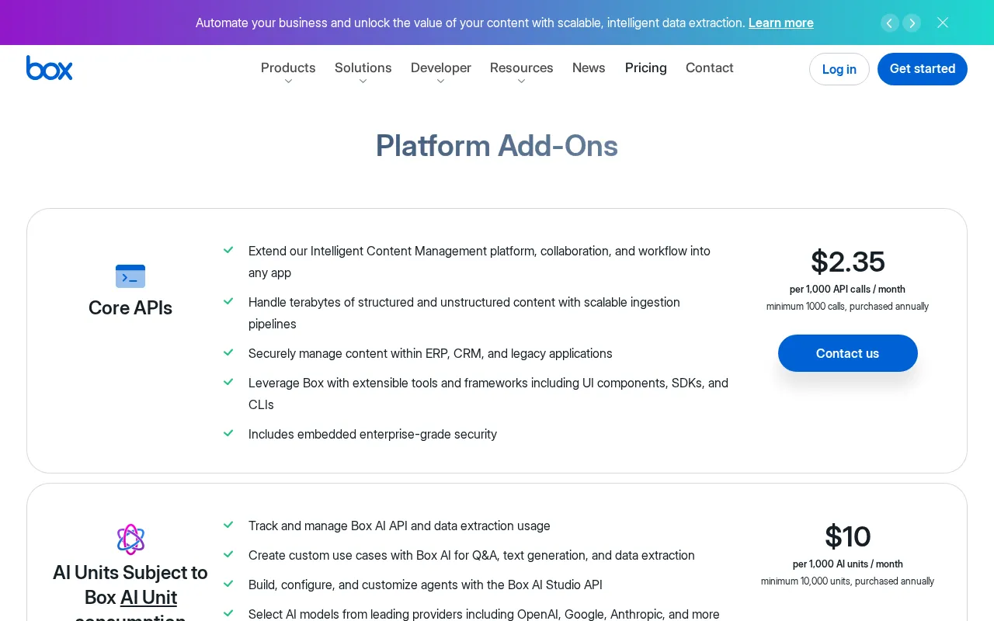Click checkmark beside 'Create custom use cases'
This screenshot has width=994, height=621.
228,554
